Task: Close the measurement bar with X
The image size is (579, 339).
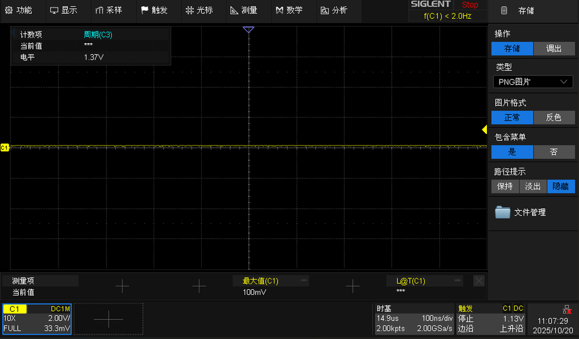Action: coord(479,281)
